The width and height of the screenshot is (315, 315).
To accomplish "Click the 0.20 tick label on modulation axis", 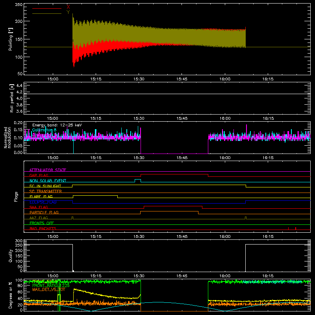I will click(x=18, y=123).
